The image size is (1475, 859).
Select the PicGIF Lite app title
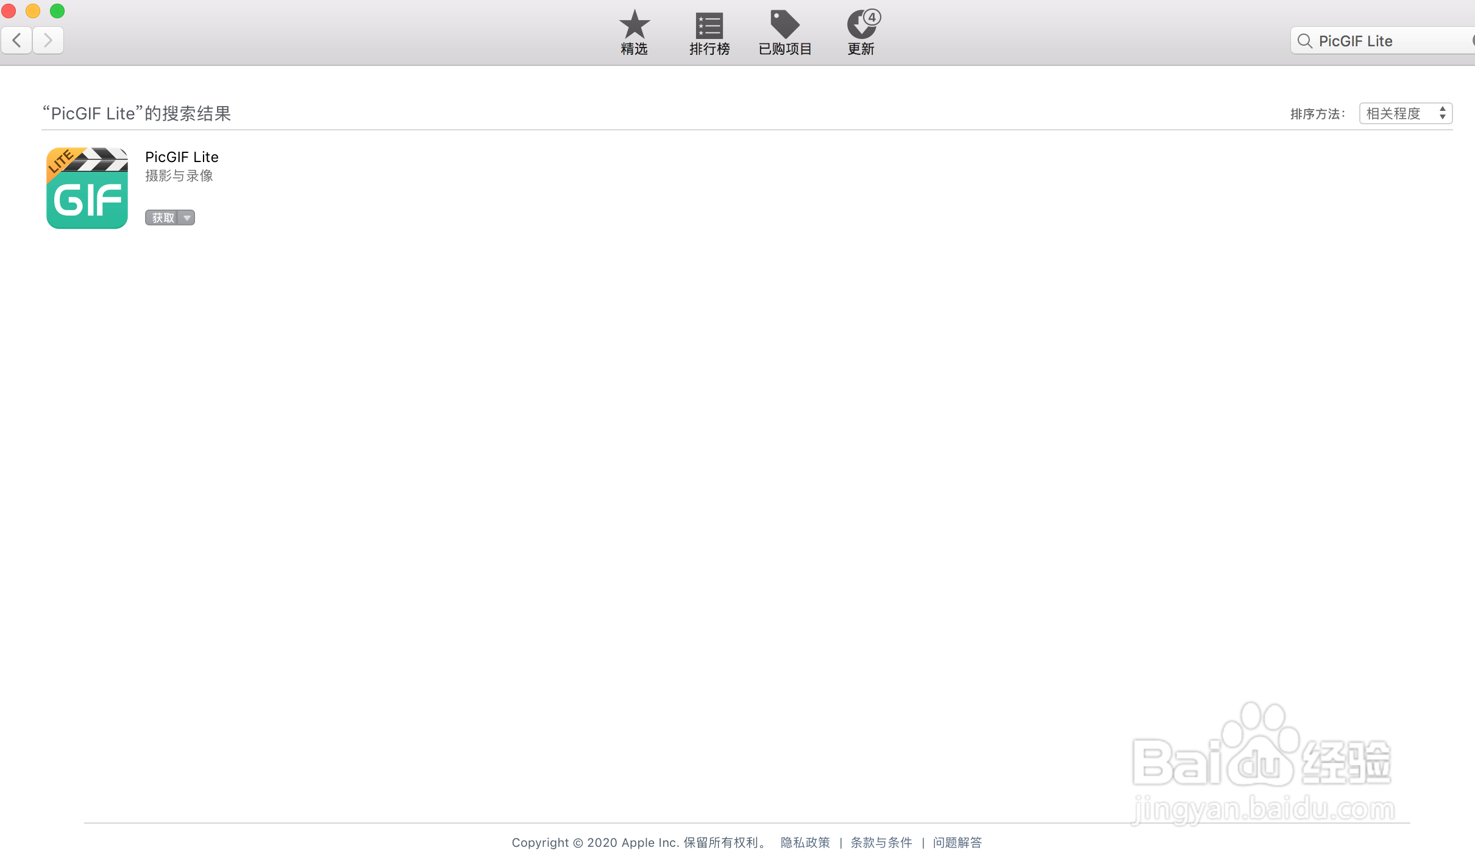181,157
